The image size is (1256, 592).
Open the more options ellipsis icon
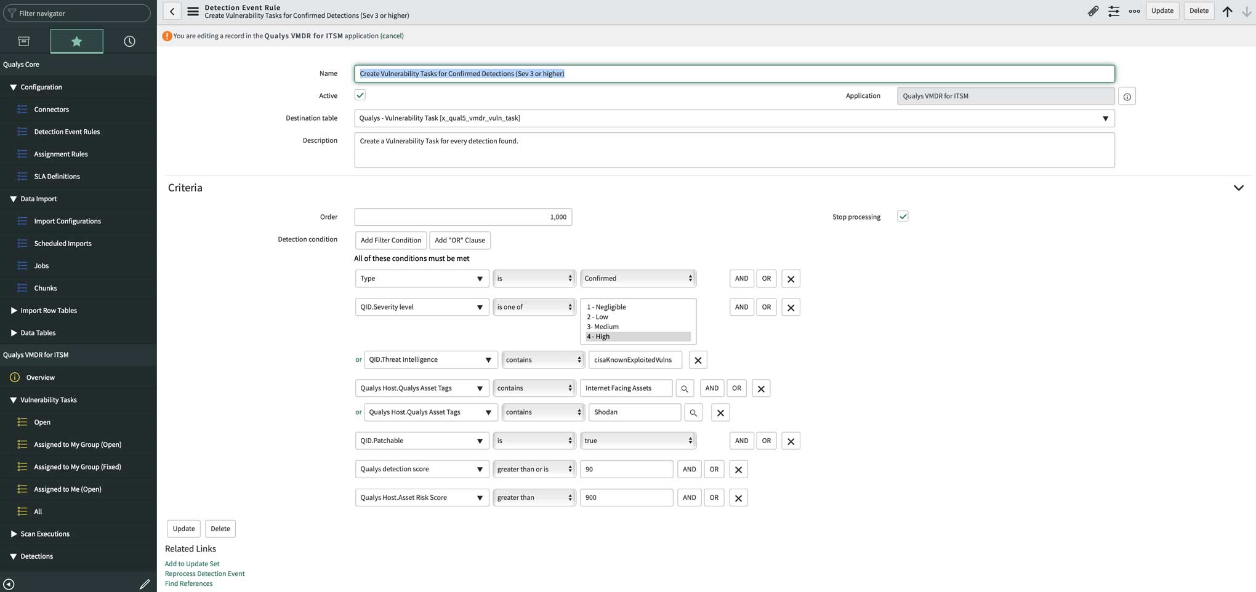pyautogui.click(x=1134, y=11)
